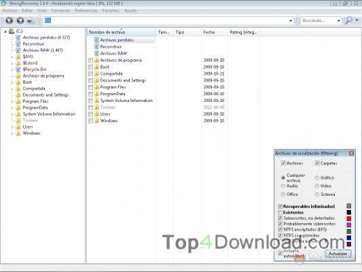This screenshot has width=362, height=272.
Task: Click Reconstruir icon in file list
Action: [x=96, y=47]
